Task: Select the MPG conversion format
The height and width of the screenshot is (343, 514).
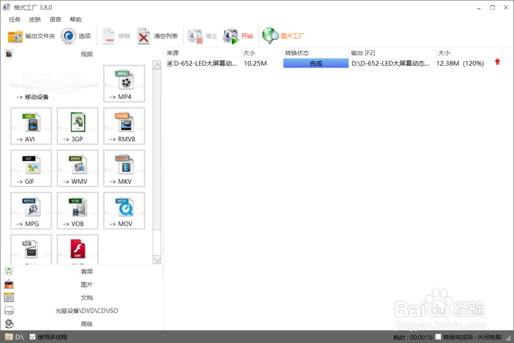Action: coord(31,210)
